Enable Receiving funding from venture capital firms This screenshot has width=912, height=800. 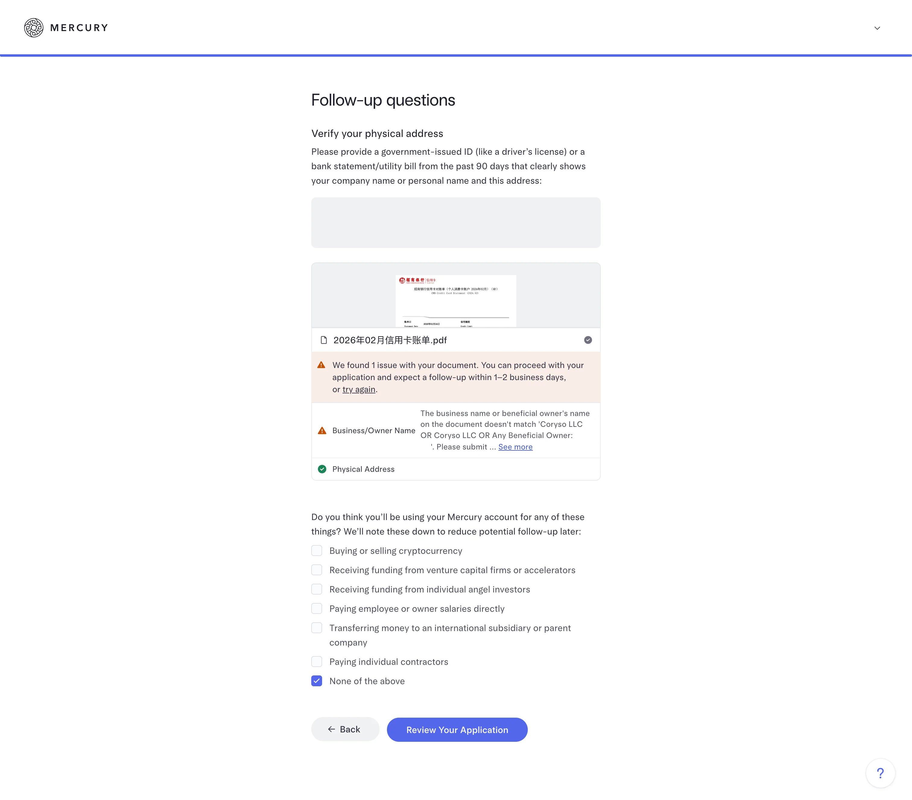point(317,570)
